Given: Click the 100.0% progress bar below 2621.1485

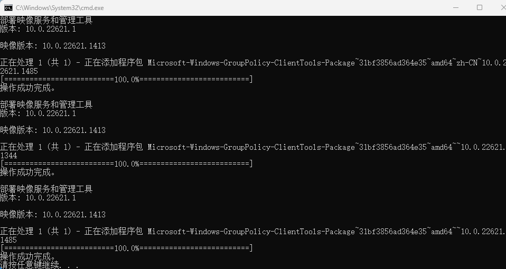Looking at the screenshot, I should click(x=127, y=79).
